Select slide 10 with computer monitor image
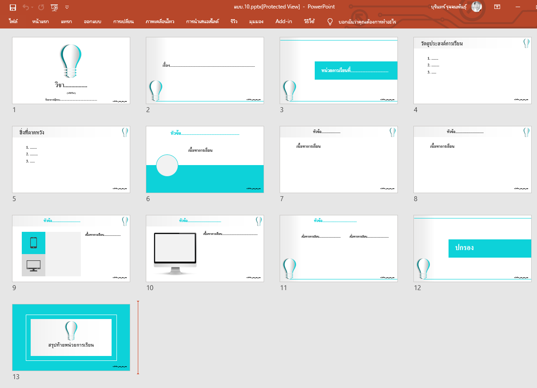The image size is (537, 388). 205,248
